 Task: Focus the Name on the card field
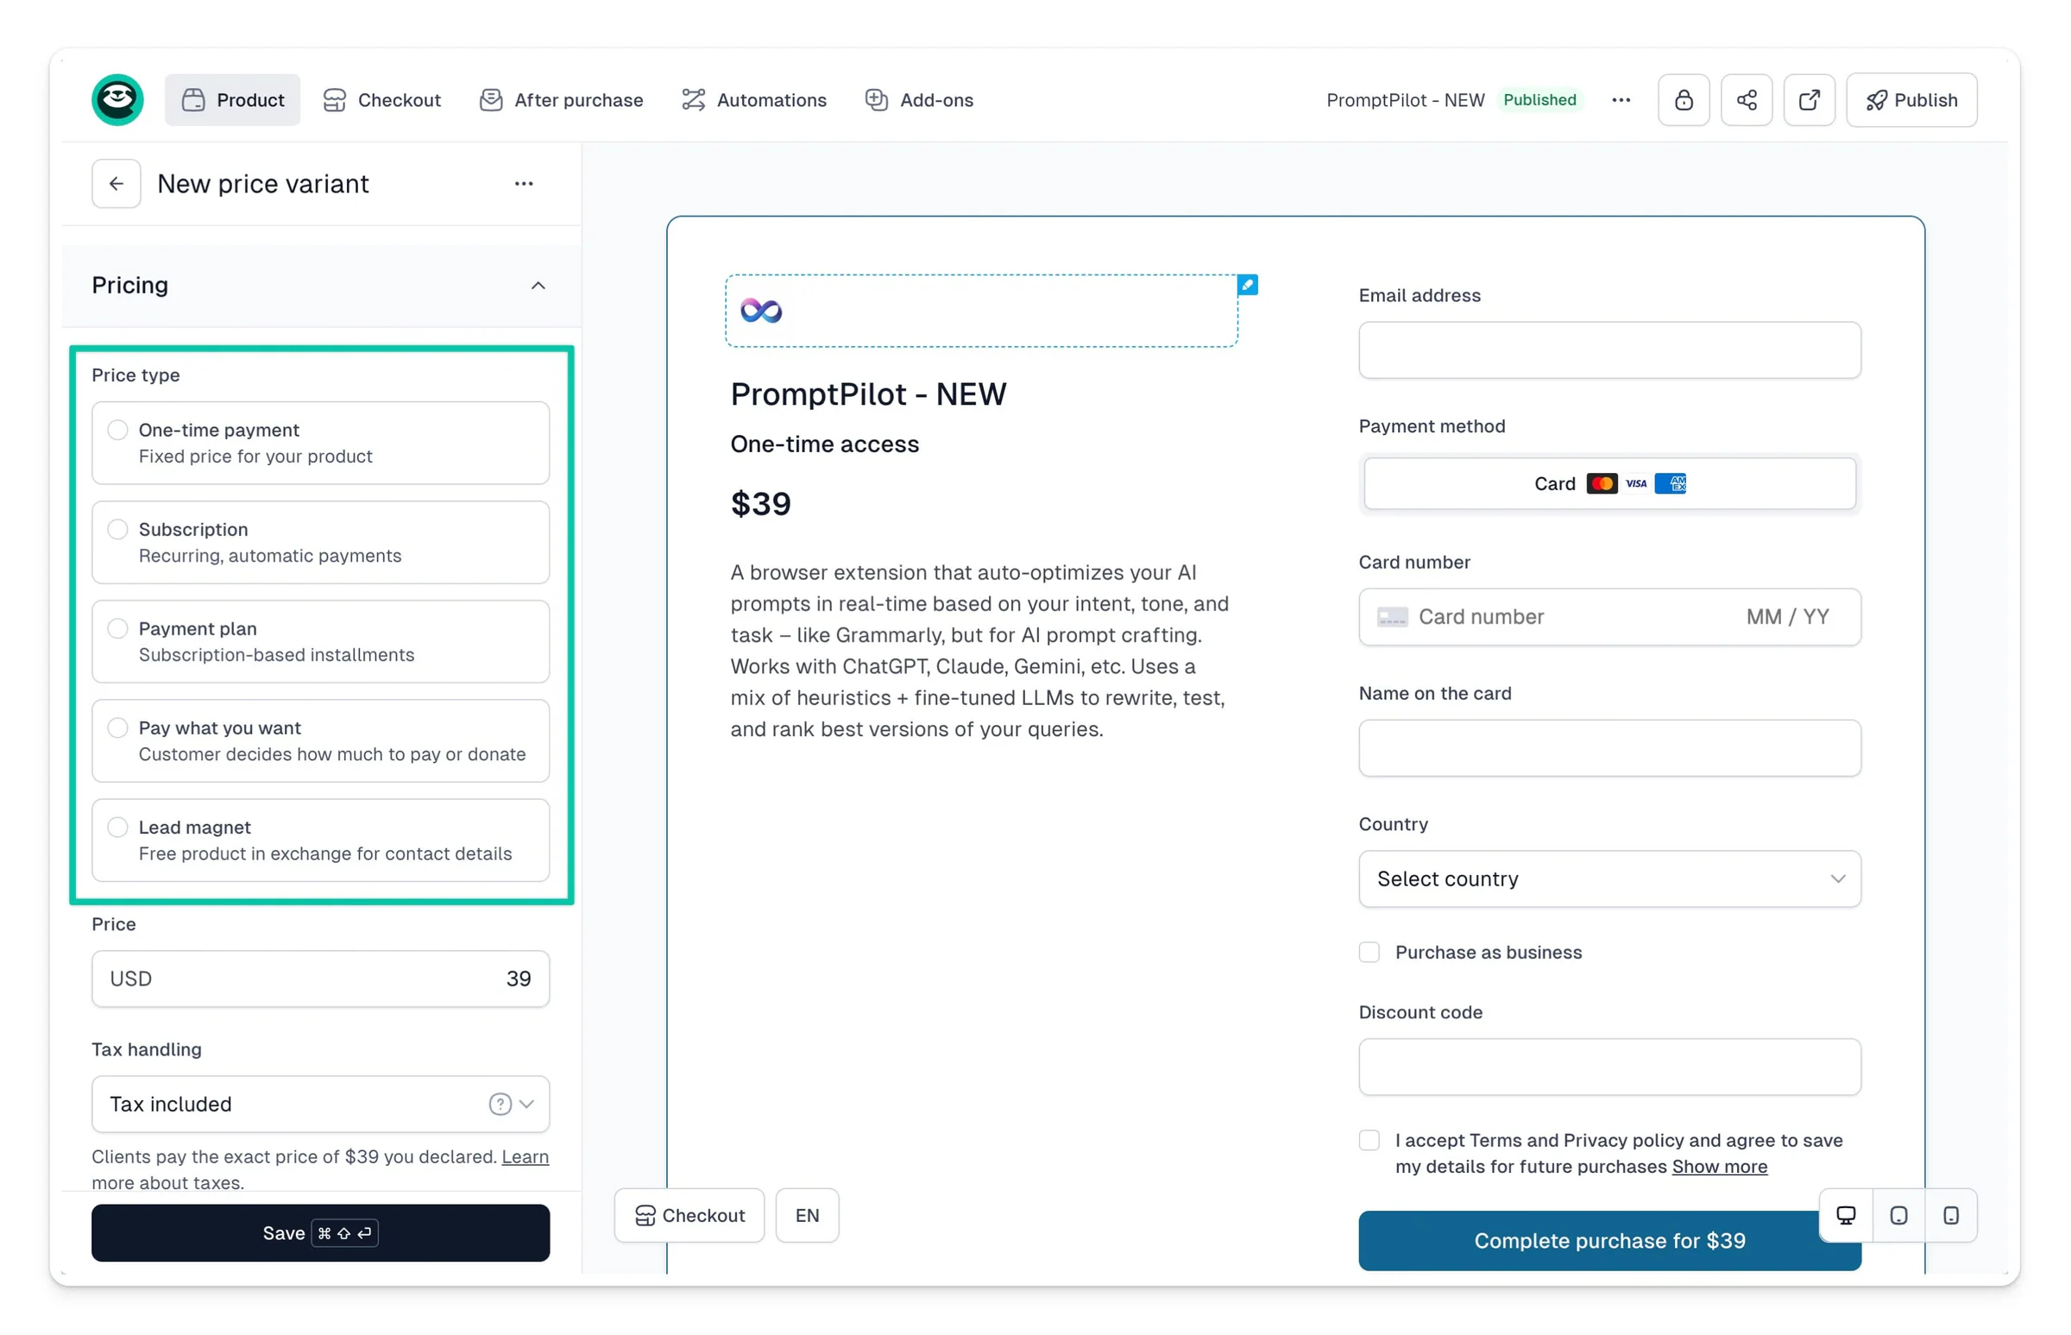pyautogui.click(x=1609, y=747)
